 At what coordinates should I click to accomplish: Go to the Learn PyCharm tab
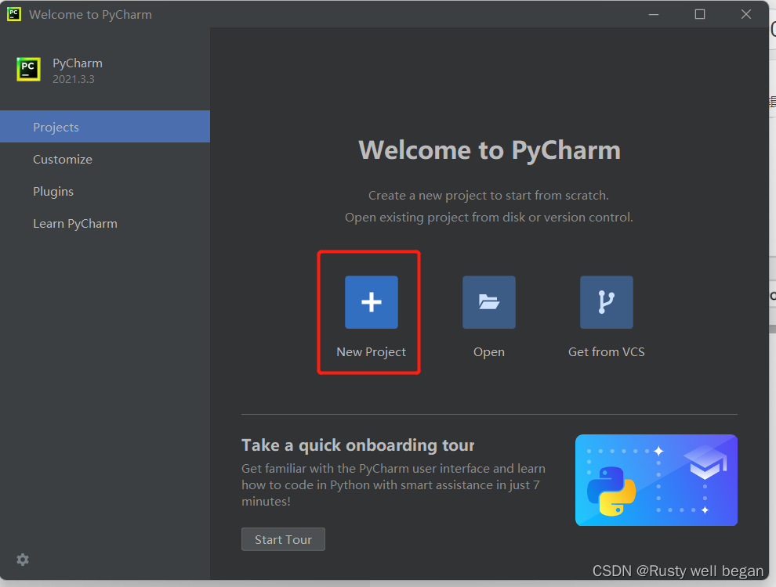tap(75, 223)
